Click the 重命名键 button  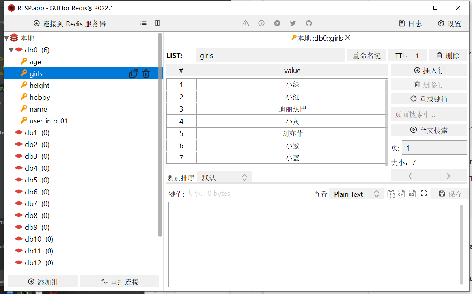click(367, 56)
